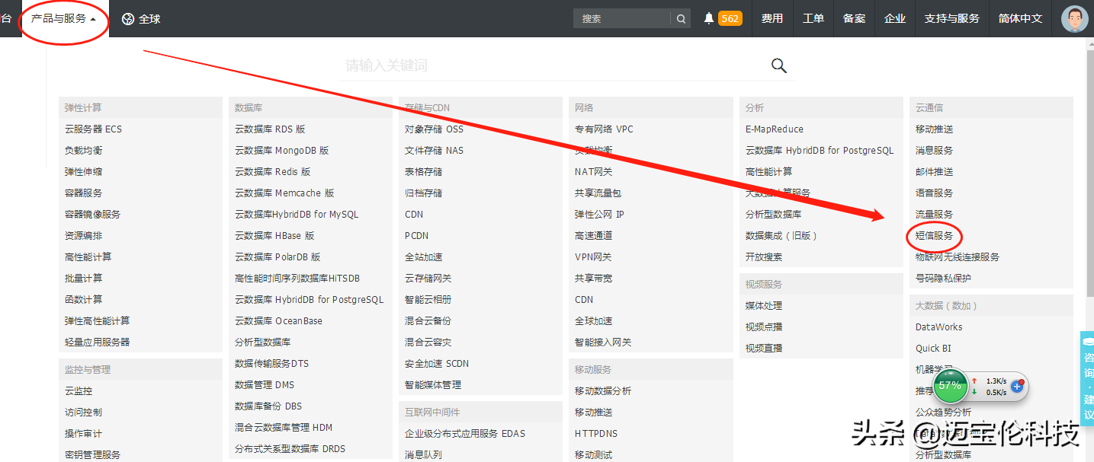Open E-MapReduce
Viewport: 1094px width, 462px height.
775,129
